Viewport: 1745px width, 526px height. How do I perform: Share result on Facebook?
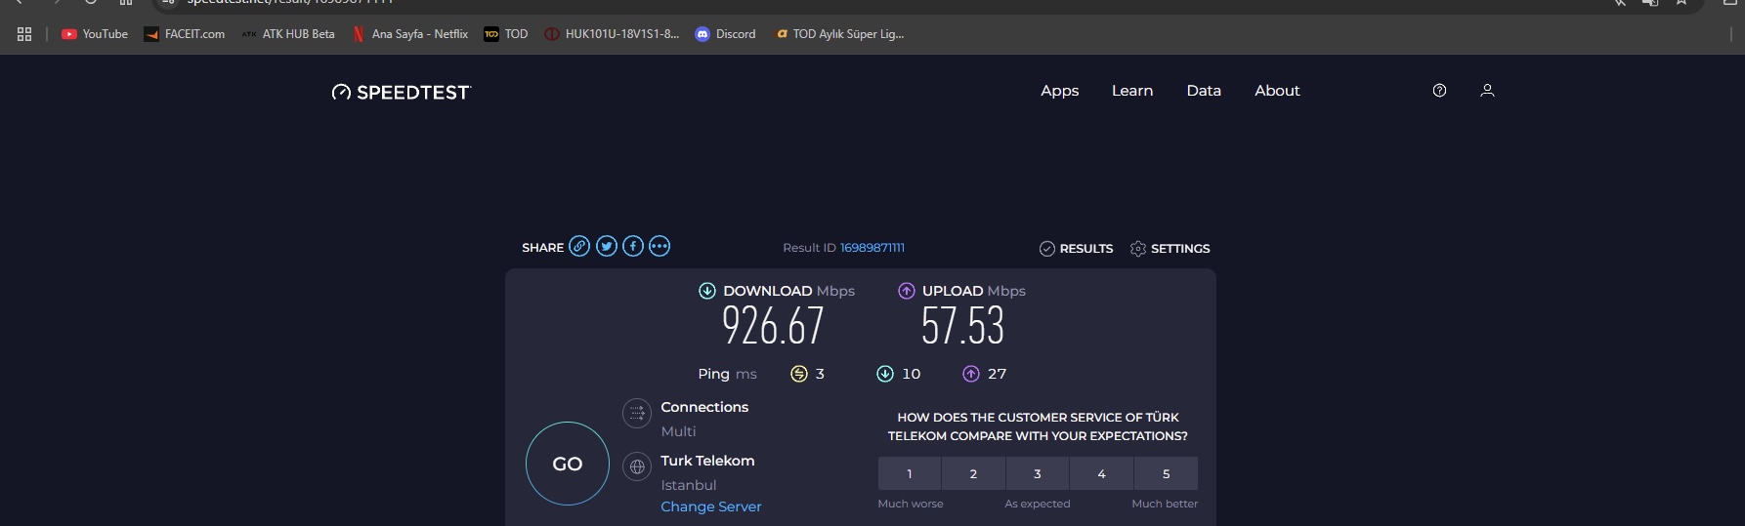(x=633, y=246)
